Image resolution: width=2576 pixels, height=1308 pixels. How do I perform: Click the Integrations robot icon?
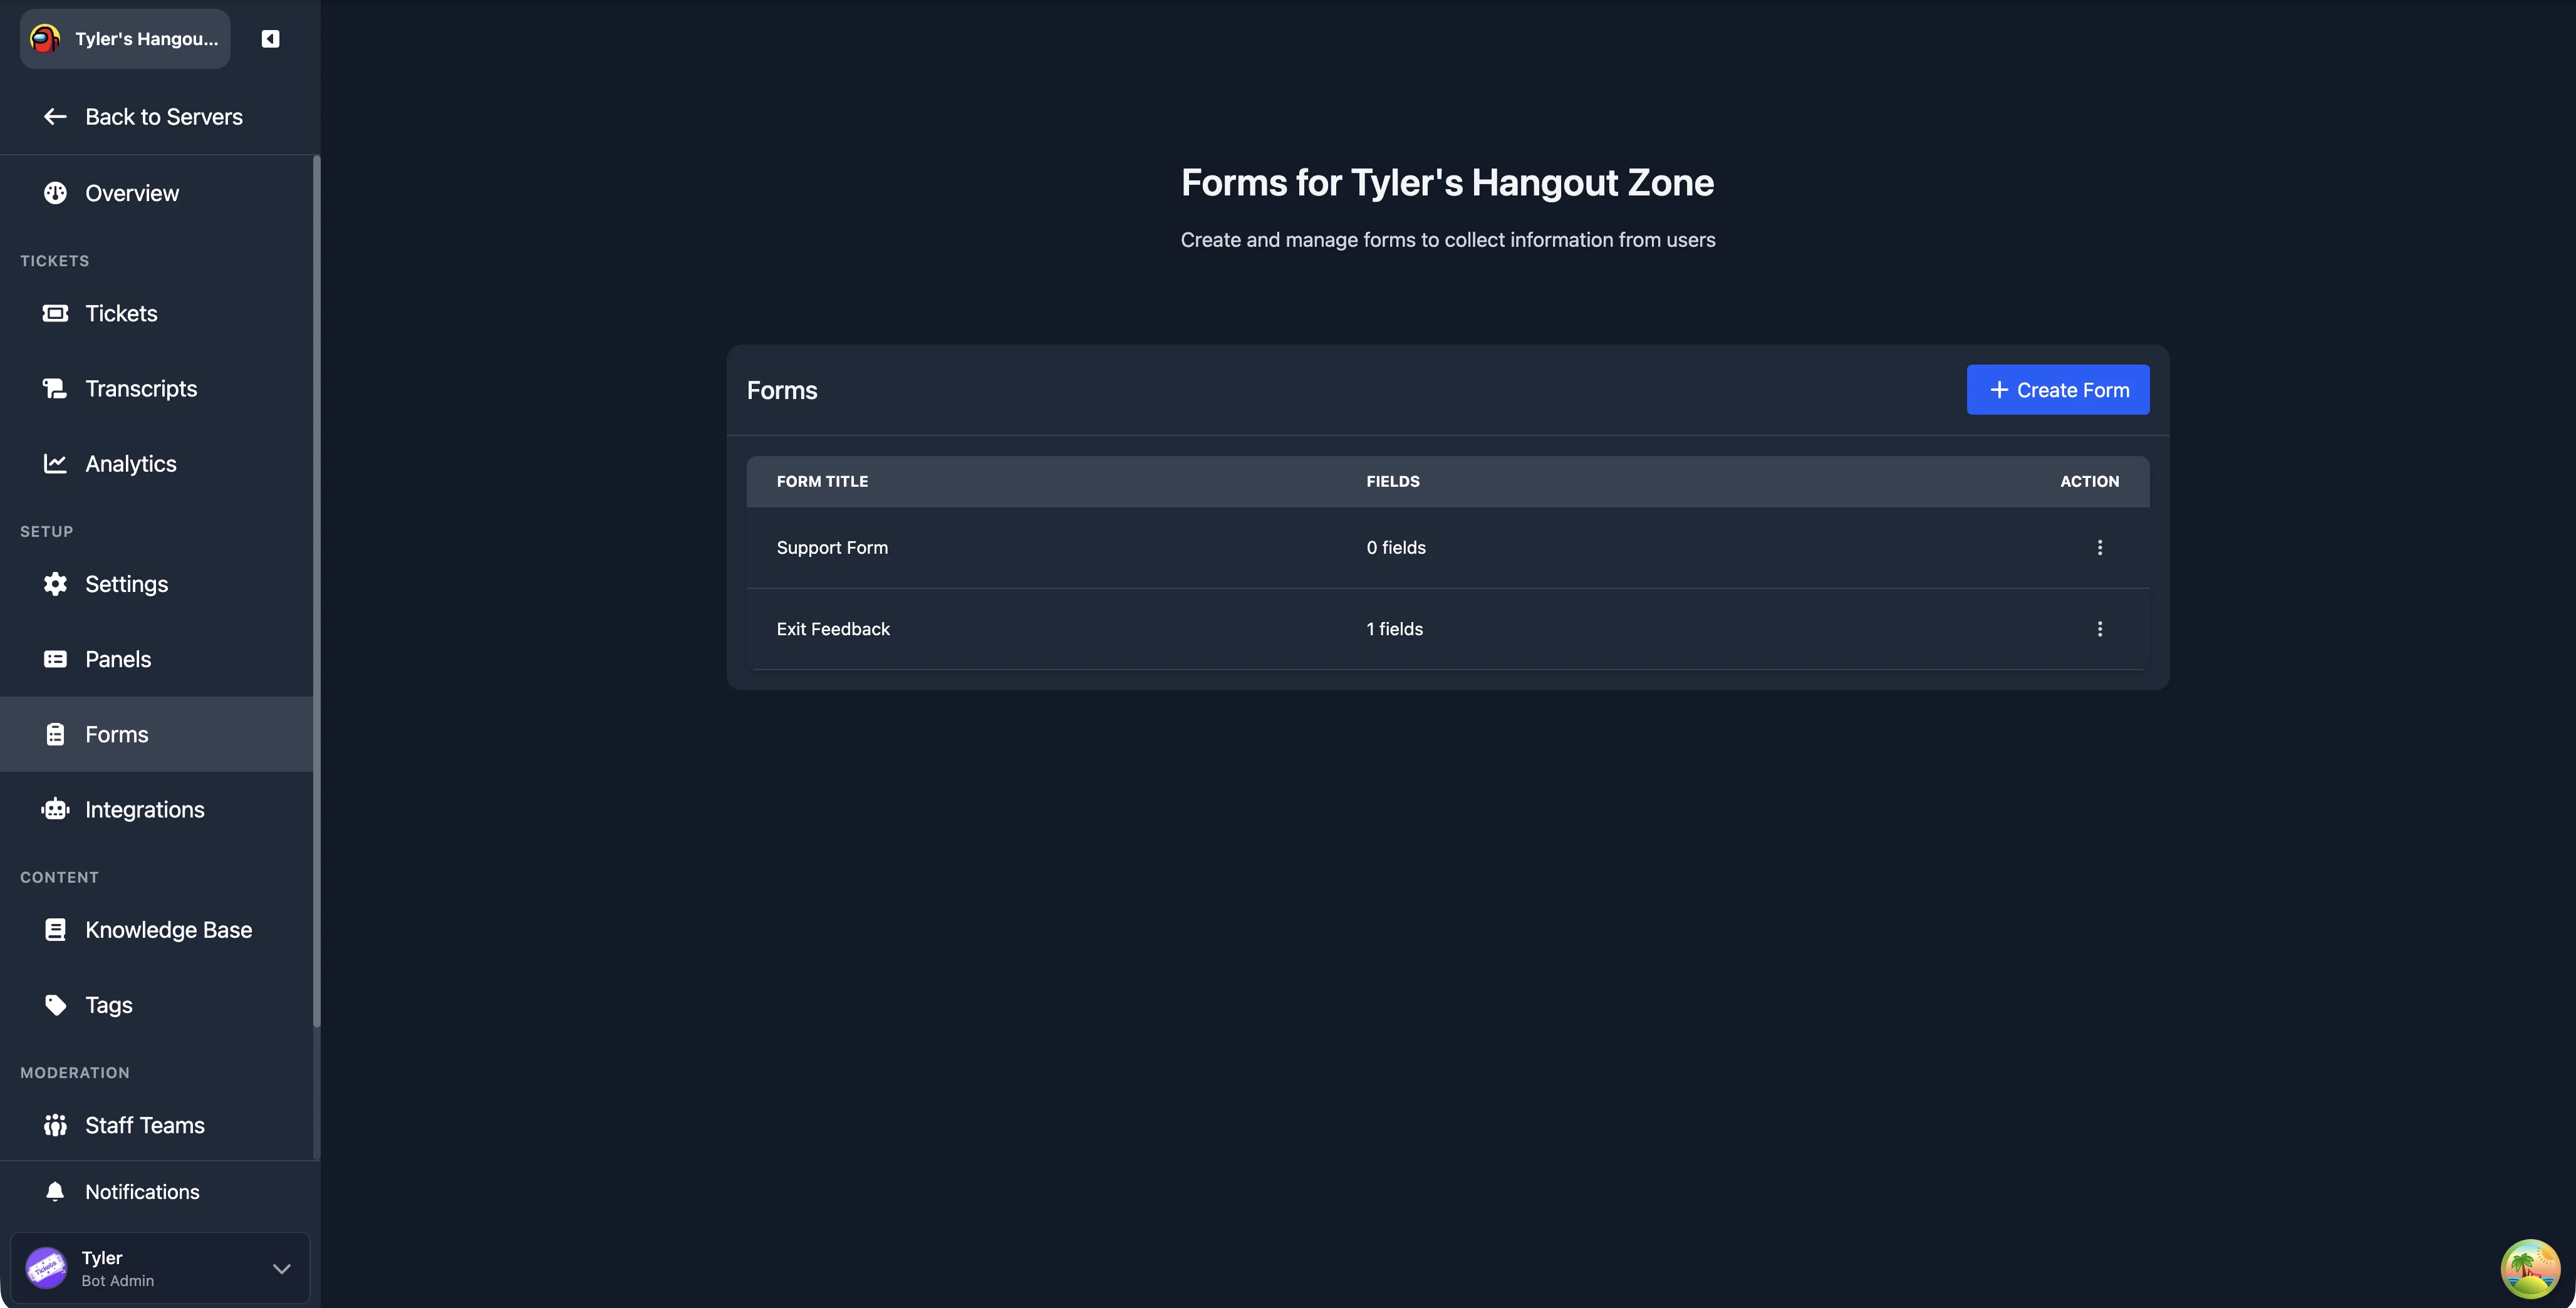(x=55, y=809)
